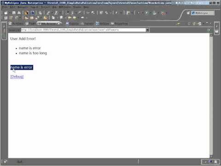The height and width of the screenshot is (166, 221).
Task: Expand the URL history dropdown
Action: tap(147, 30)
